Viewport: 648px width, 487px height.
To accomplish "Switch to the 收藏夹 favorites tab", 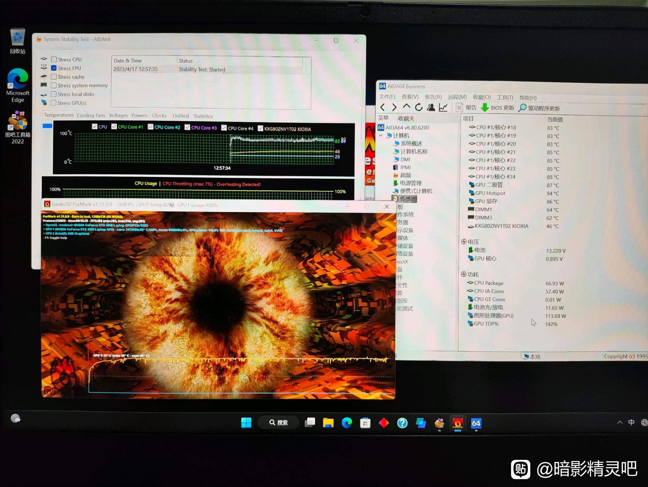I will 406,118.
